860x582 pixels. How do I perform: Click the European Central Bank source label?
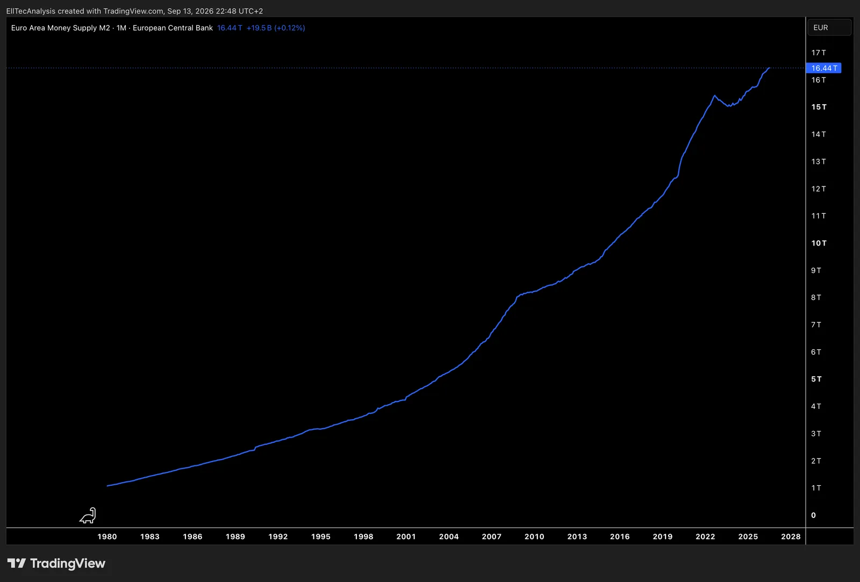(173, 28)
